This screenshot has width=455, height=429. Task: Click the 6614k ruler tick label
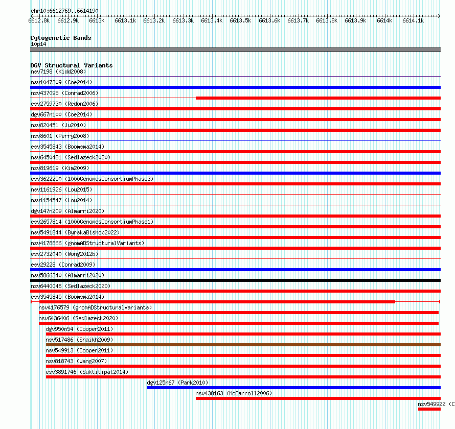384,20
